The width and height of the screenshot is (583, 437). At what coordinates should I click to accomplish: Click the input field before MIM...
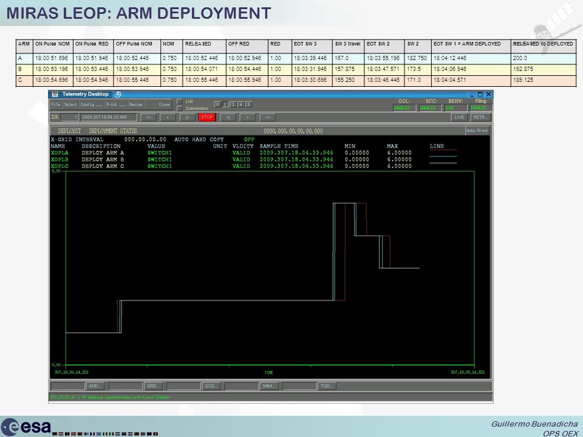(241, 386)
